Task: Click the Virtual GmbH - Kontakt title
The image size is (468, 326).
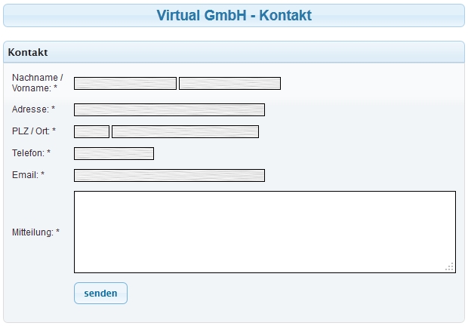Action: [234, 15]
